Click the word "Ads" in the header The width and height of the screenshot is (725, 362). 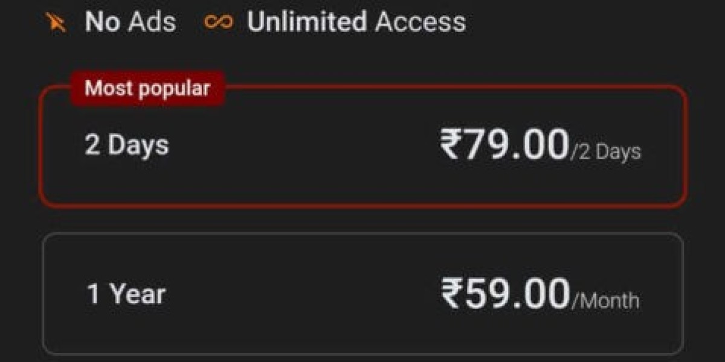pyautogui.click(x=152, y=22)
